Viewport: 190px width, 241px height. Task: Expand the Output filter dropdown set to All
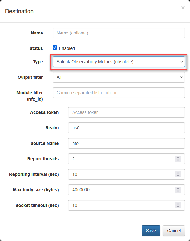click(x=119, y=77)
